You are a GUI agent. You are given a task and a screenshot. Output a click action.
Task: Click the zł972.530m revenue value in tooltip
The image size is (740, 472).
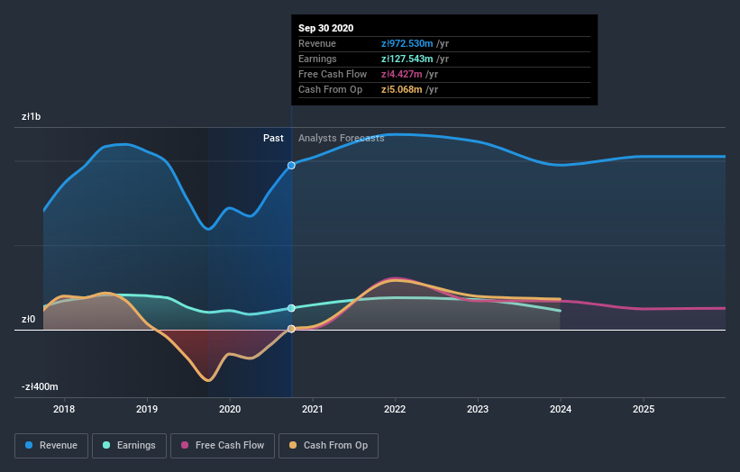click(407, 43)
